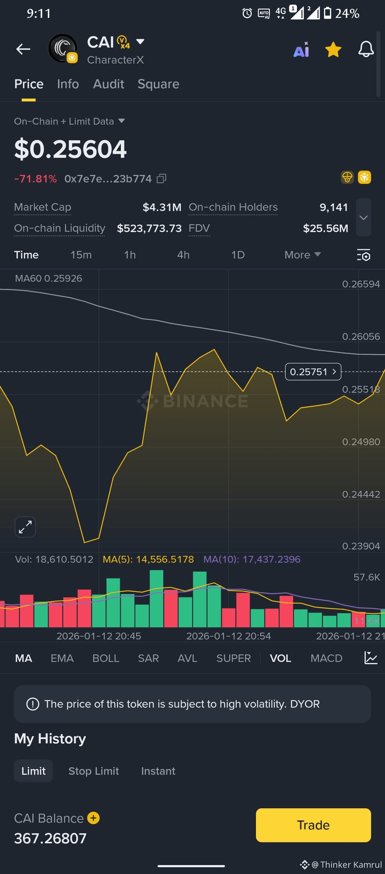385x874 pixels.
Task: Tap the $0.25604 price
Action: point(70,149)
